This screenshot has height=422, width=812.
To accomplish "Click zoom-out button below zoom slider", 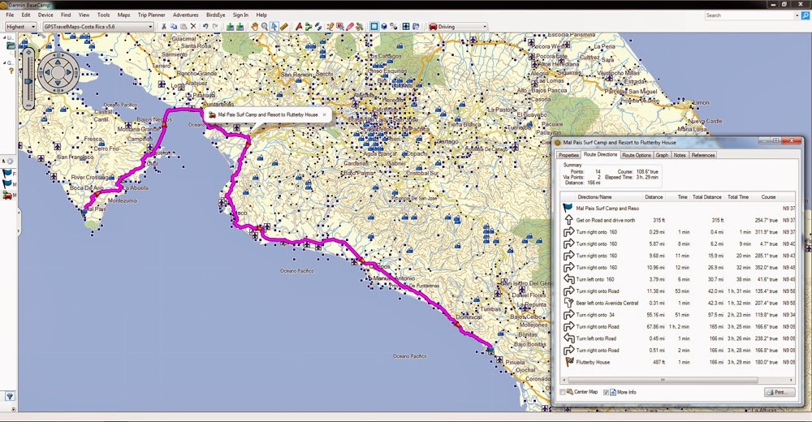I will 28,105.
